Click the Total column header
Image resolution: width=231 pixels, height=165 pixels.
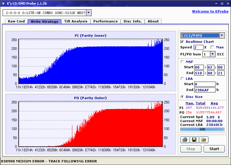(x=200, y=103)
